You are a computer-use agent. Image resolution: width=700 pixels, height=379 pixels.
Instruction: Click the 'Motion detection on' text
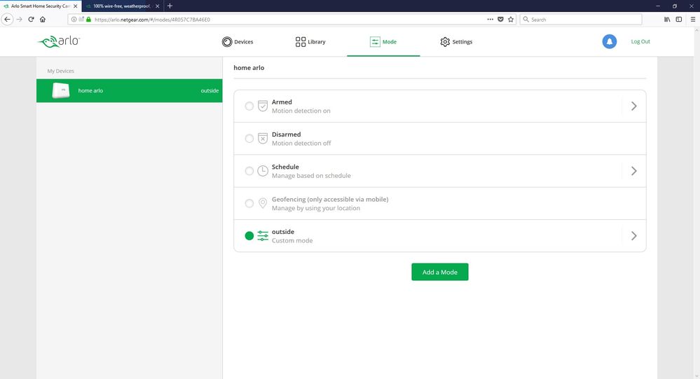point(301,111)
